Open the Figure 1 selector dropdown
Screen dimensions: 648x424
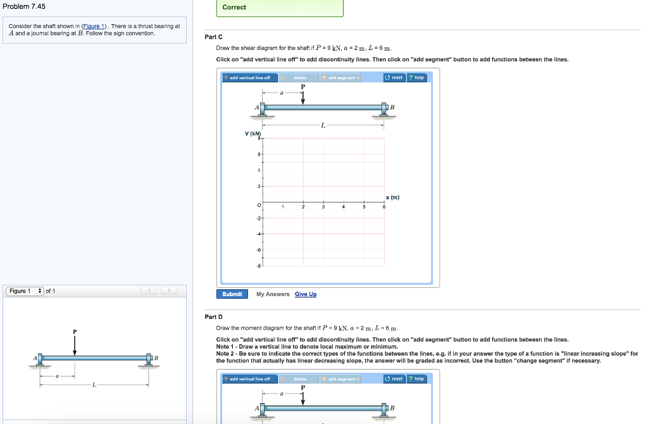[x=25, y=291]
